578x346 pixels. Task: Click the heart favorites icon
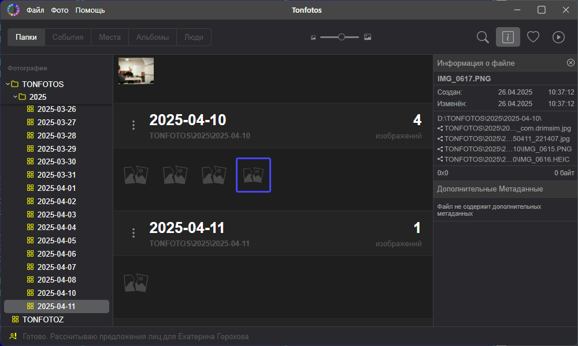pos(533,37)
